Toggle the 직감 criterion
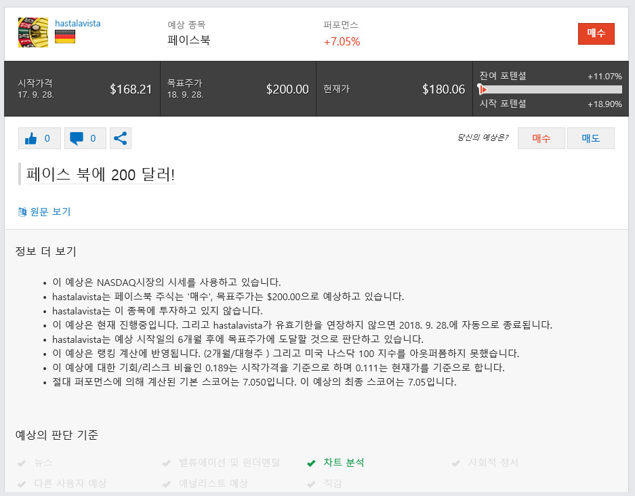Image resolution: width=635 pixels, height=496 pixels. click(325, 483)
